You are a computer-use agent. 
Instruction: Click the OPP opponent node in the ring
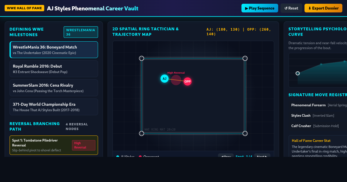(188, 81)
